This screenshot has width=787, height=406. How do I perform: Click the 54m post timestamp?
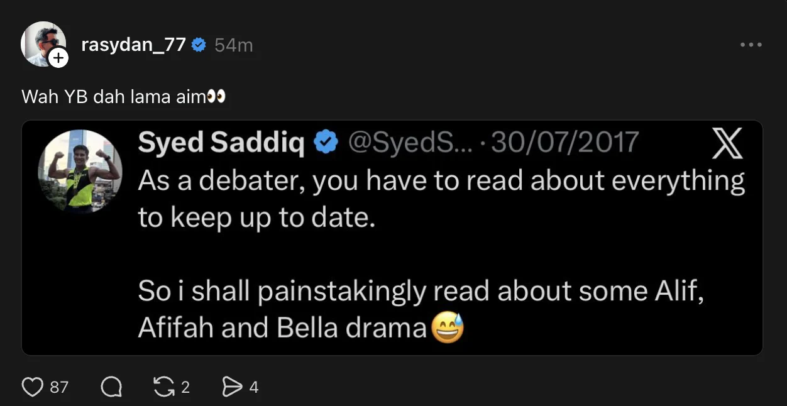pos(234,45)
